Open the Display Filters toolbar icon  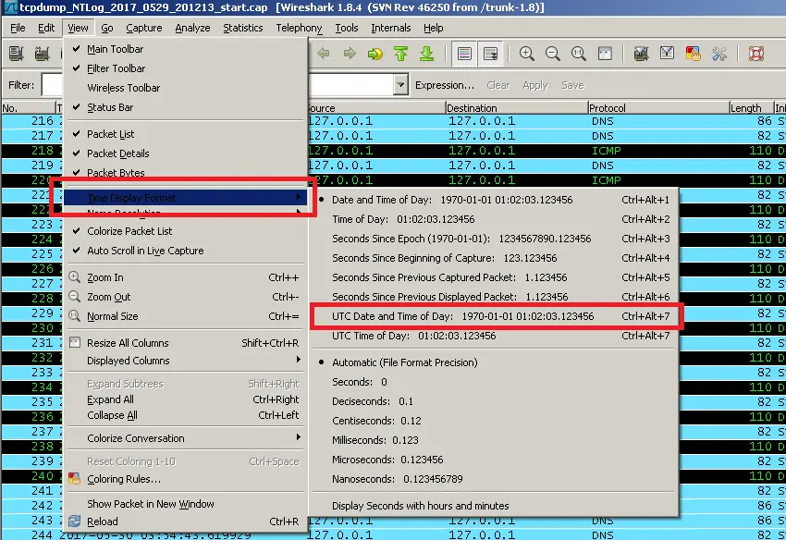pos(667,53)
